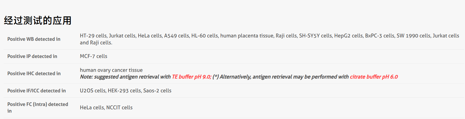Click human ovary cancer tissue text
The image size is (465, 119).
pyautogui.click(x=111, y=70)
